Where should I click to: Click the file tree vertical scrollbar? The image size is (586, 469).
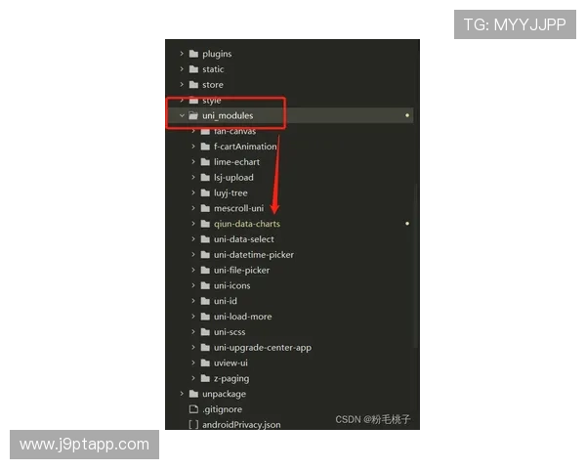click(x=418, y=264)
